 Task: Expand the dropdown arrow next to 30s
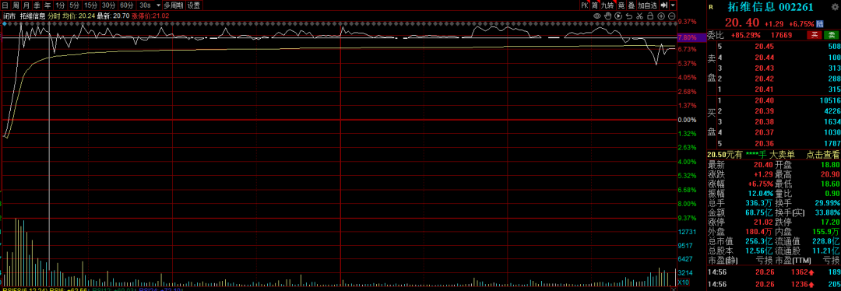coord(158,5)
